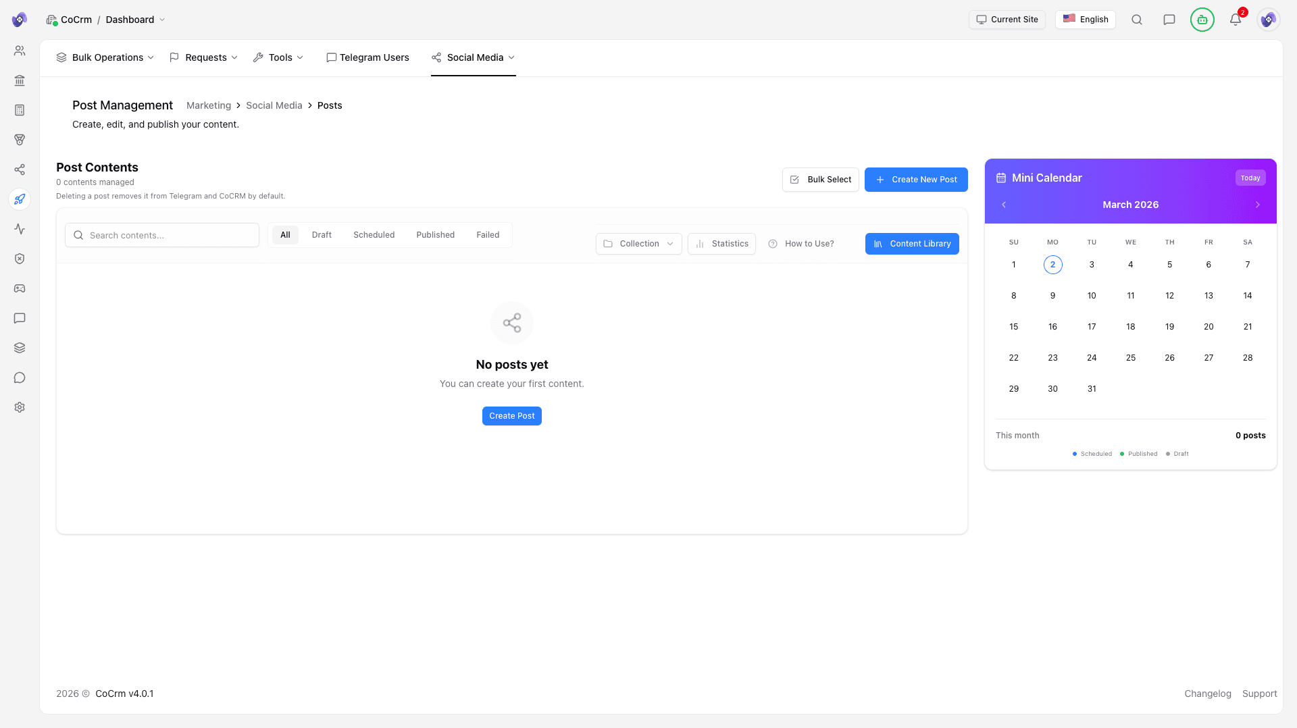Click the Create New Post button

click(x=916, y=179)
